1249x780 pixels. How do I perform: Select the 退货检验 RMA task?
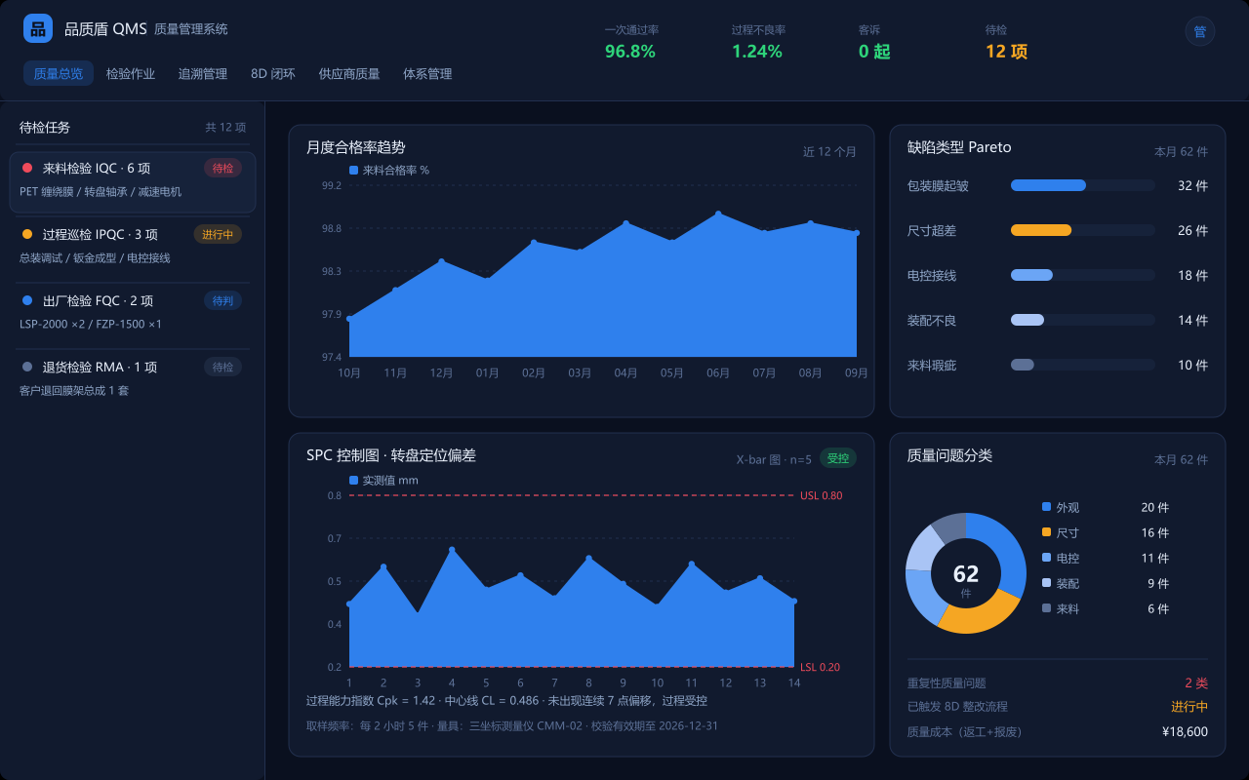point(133,380)
